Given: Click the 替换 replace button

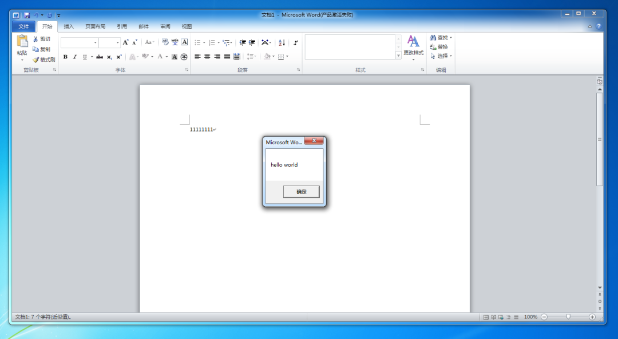Looking at the screenshot, I should click(439, 47).
